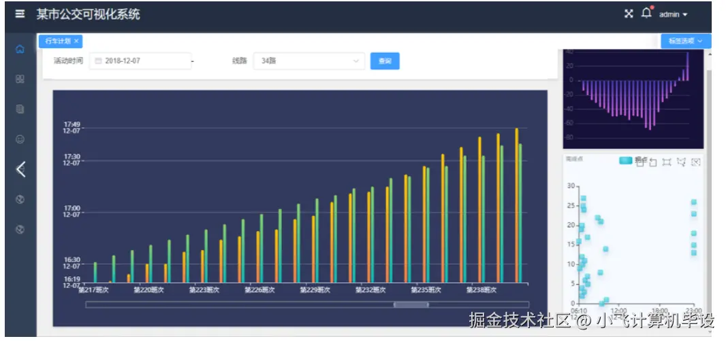Screen dimensions: 726x341
Task: Open the 标签选项 dropdown
Action: (x=686, y=41)
